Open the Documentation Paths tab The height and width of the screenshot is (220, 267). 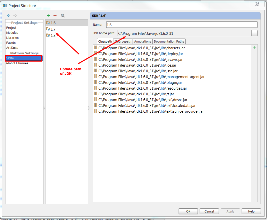(169, 41)
